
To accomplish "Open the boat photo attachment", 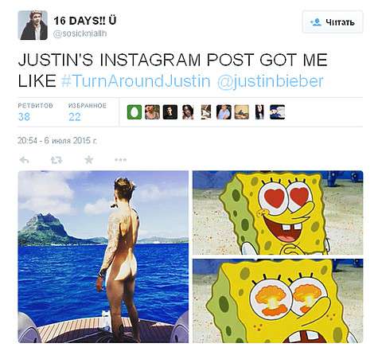I will point(103,256).
